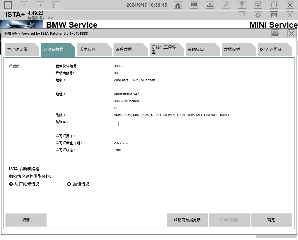Close the administration dialog
Screen dimensions: 298x240
[291, 34]
